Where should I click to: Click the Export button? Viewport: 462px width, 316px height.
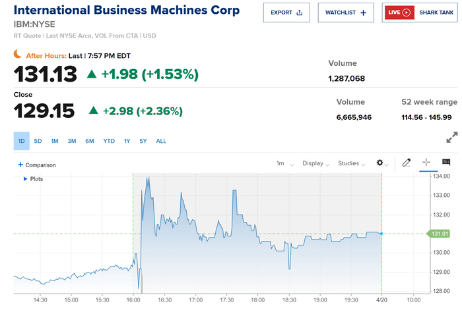point(286,13)
